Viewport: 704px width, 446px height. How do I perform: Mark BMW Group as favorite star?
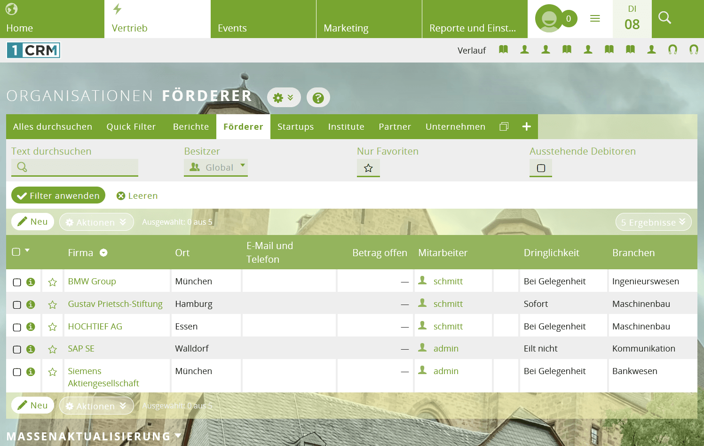53,282
